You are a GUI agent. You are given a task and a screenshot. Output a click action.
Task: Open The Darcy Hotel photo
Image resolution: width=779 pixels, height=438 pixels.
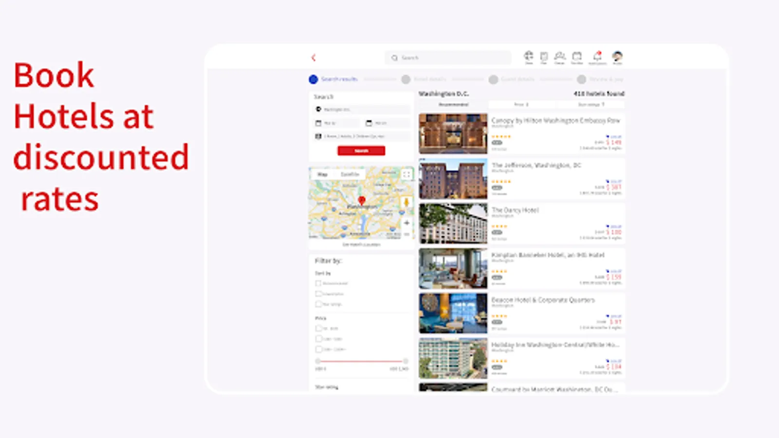point(453,223)
